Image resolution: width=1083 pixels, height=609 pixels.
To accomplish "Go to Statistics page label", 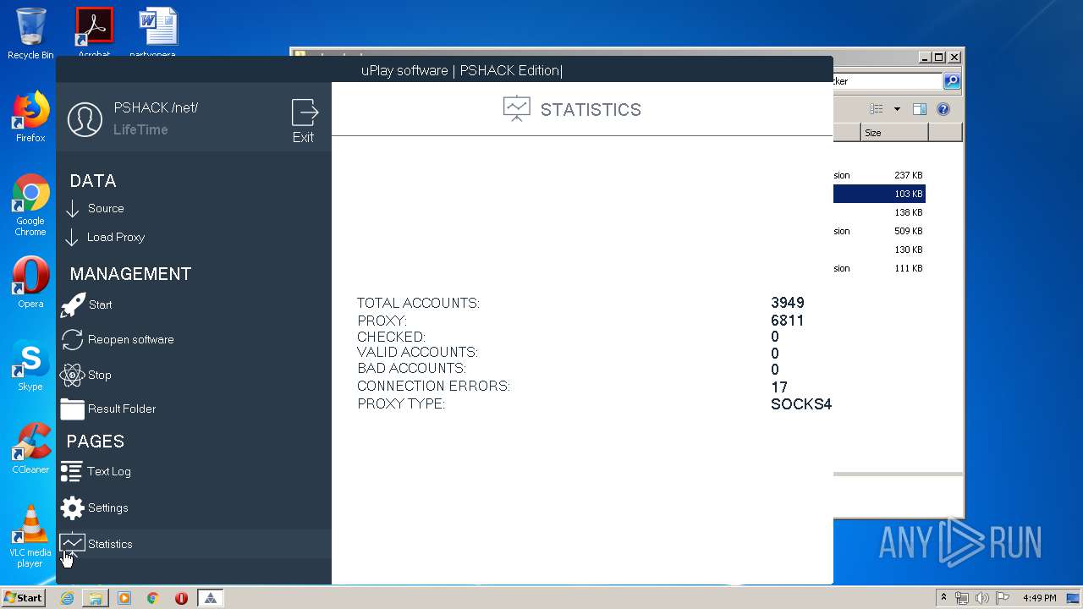I will click(x=110, y=544).
